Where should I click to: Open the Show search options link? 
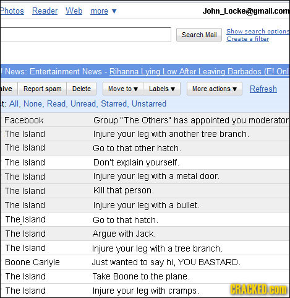(x=258, y=31)
